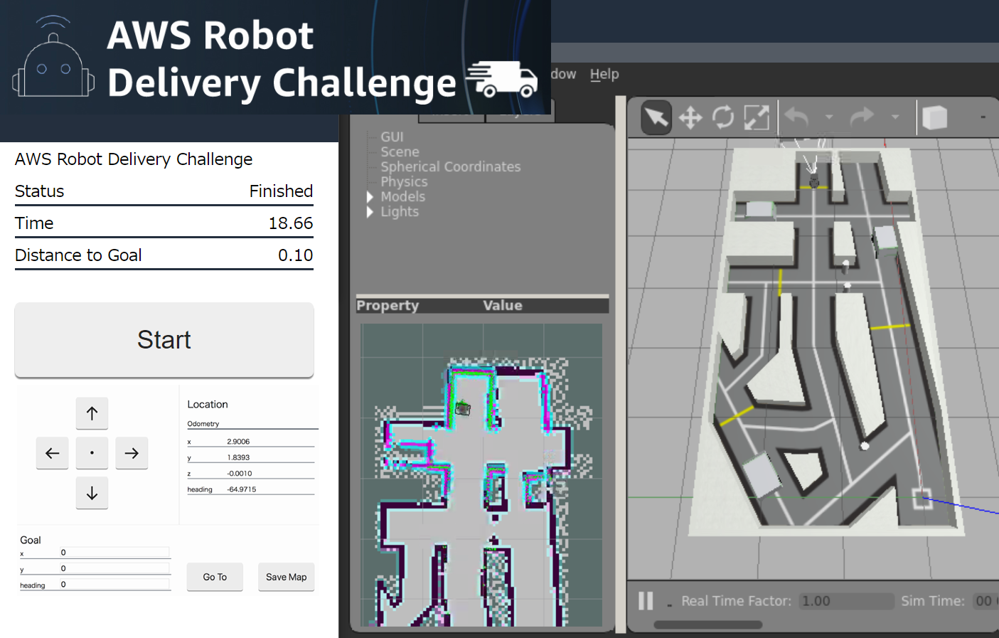
Task: Select Spherical Coordinates in world tree
Action: (x=451, y=166)
